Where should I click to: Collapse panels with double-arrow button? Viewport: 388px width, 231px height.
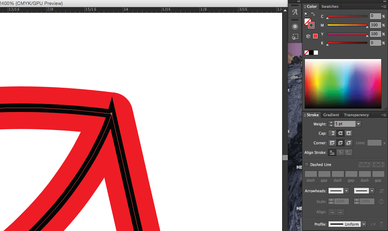386,1
